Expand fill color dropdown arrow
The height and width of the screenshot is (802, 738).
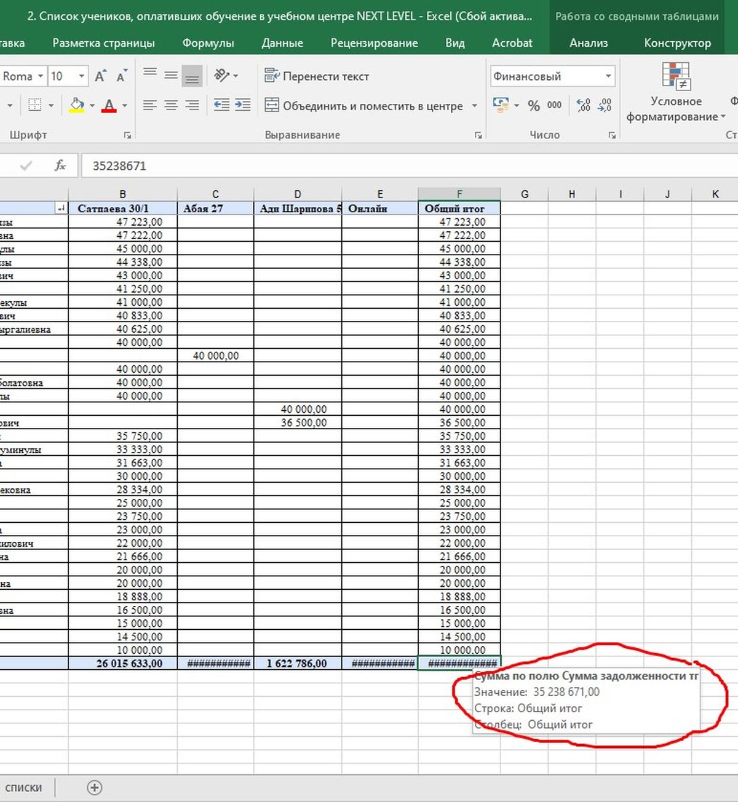pos(92,106)
